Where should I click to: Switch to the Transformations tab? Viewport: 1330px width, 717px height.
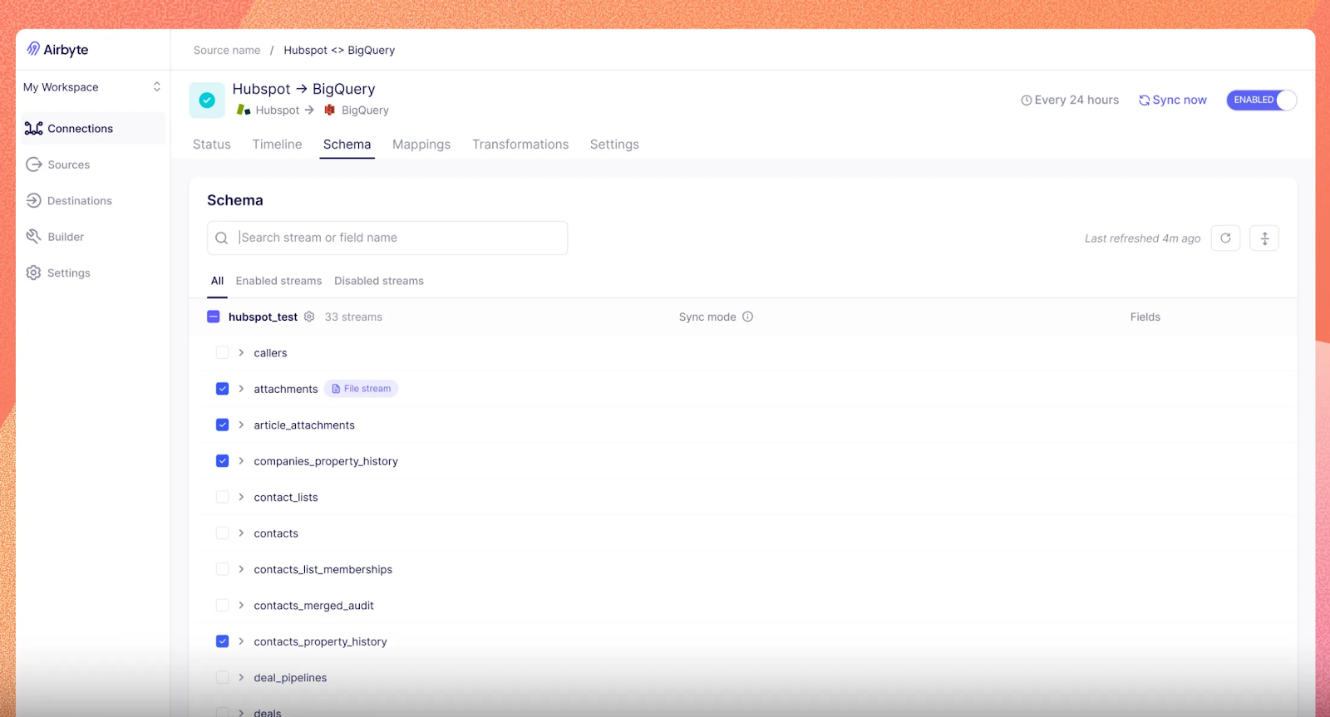tap(520, 145)
